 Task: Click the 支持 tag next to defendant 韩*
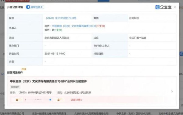coord(59,30)
